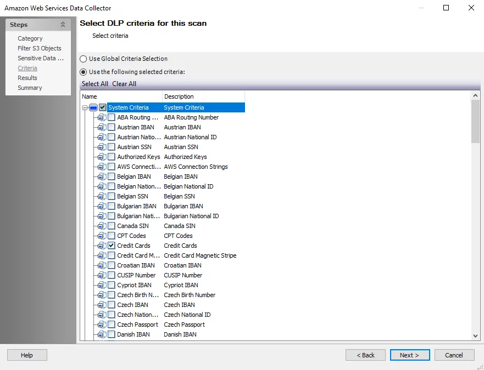This screenshot has width=484, height=370.
Task: Select the Criteria step link
Action: 27,68
